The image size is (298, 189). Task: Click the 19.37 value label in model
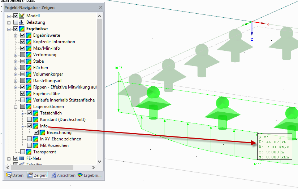pos(118,68)
